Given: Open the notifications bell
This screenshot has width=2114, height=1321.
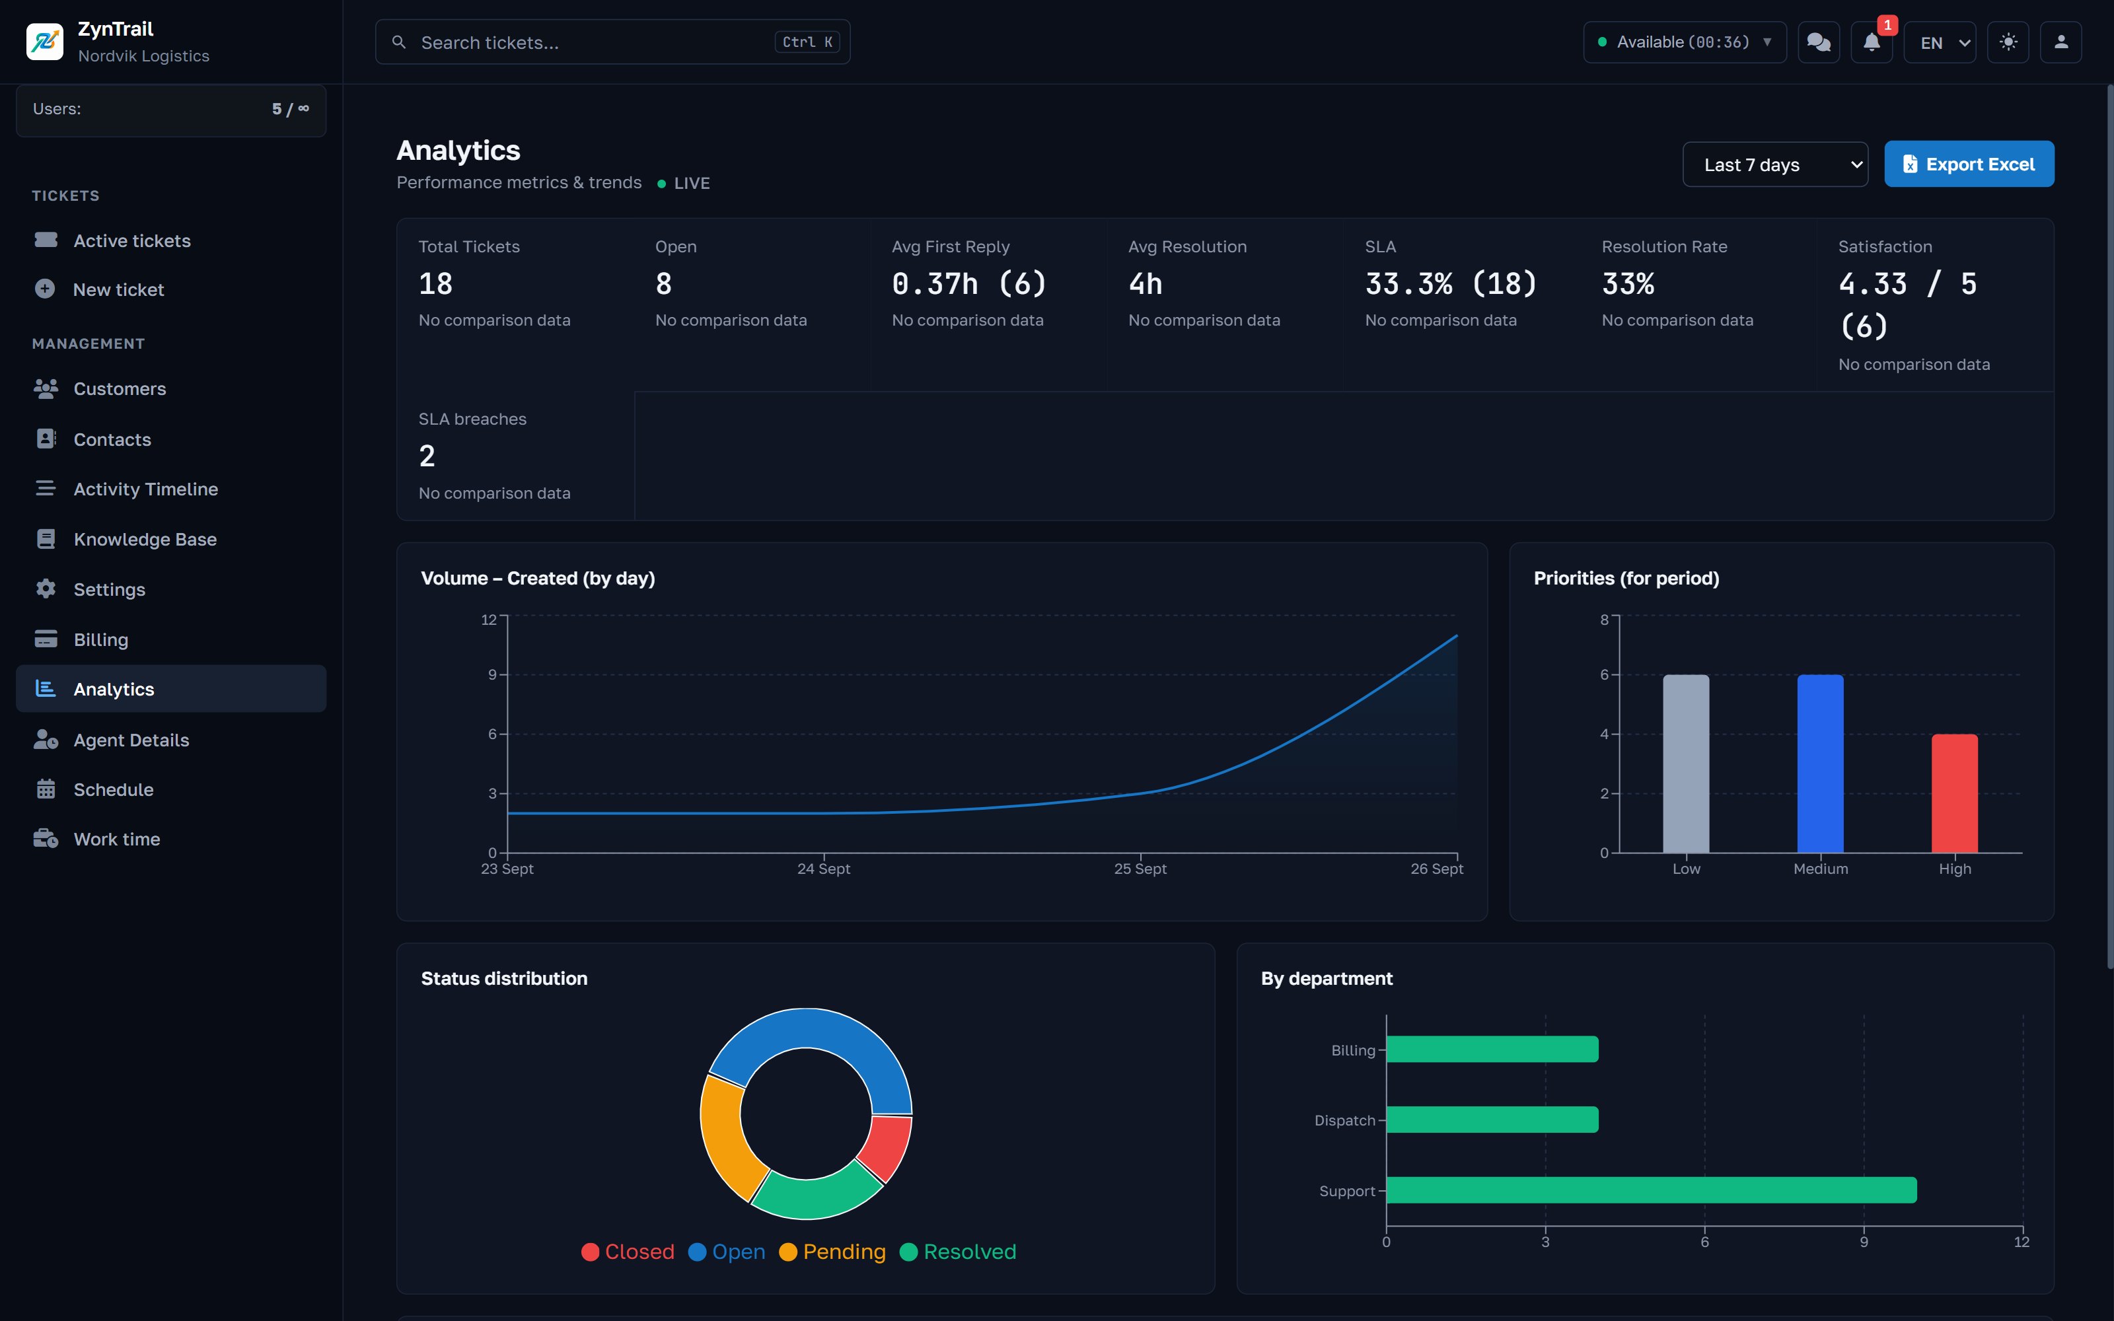Looking at the screenshot, I should point(1871,42).
